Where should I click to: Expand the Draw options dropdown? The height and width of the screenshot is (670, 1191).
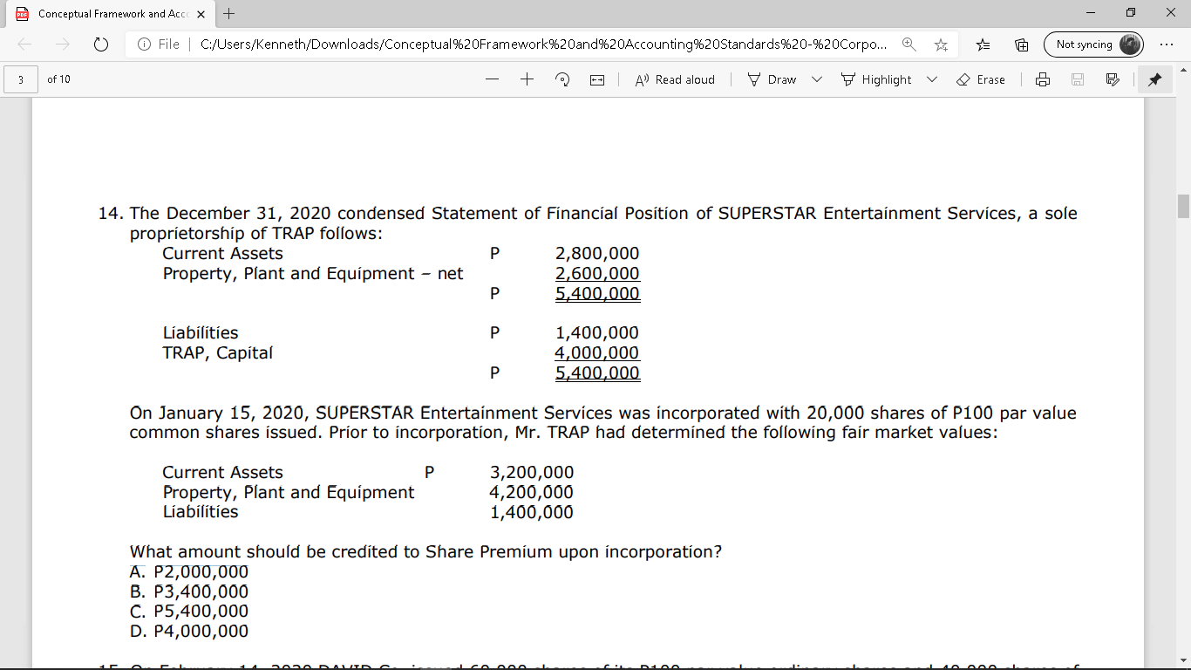[x=817, y=79]
